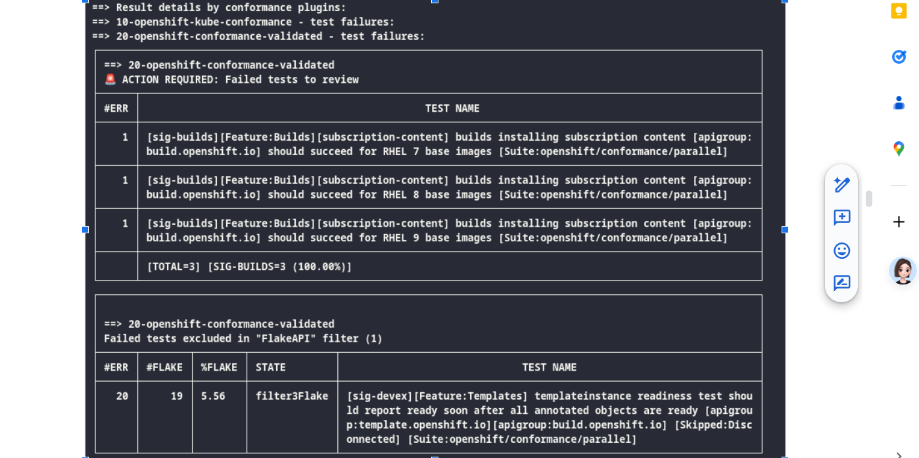The height and width of the screenshot is (458, 919).
Task: Collapse the side panel with the bottom chevron
Action: pos(899,454)
